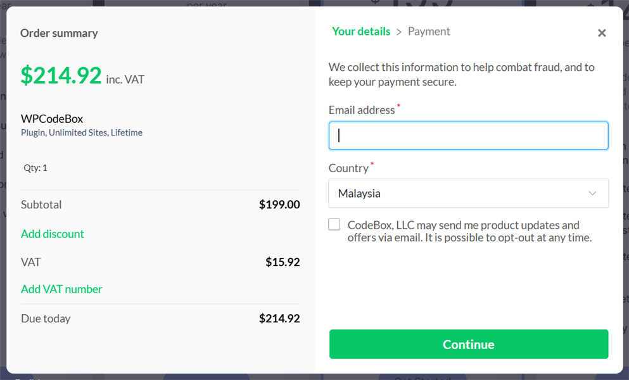Open the Add VAT number link
The image size is (629, 380).
point(61,289)
